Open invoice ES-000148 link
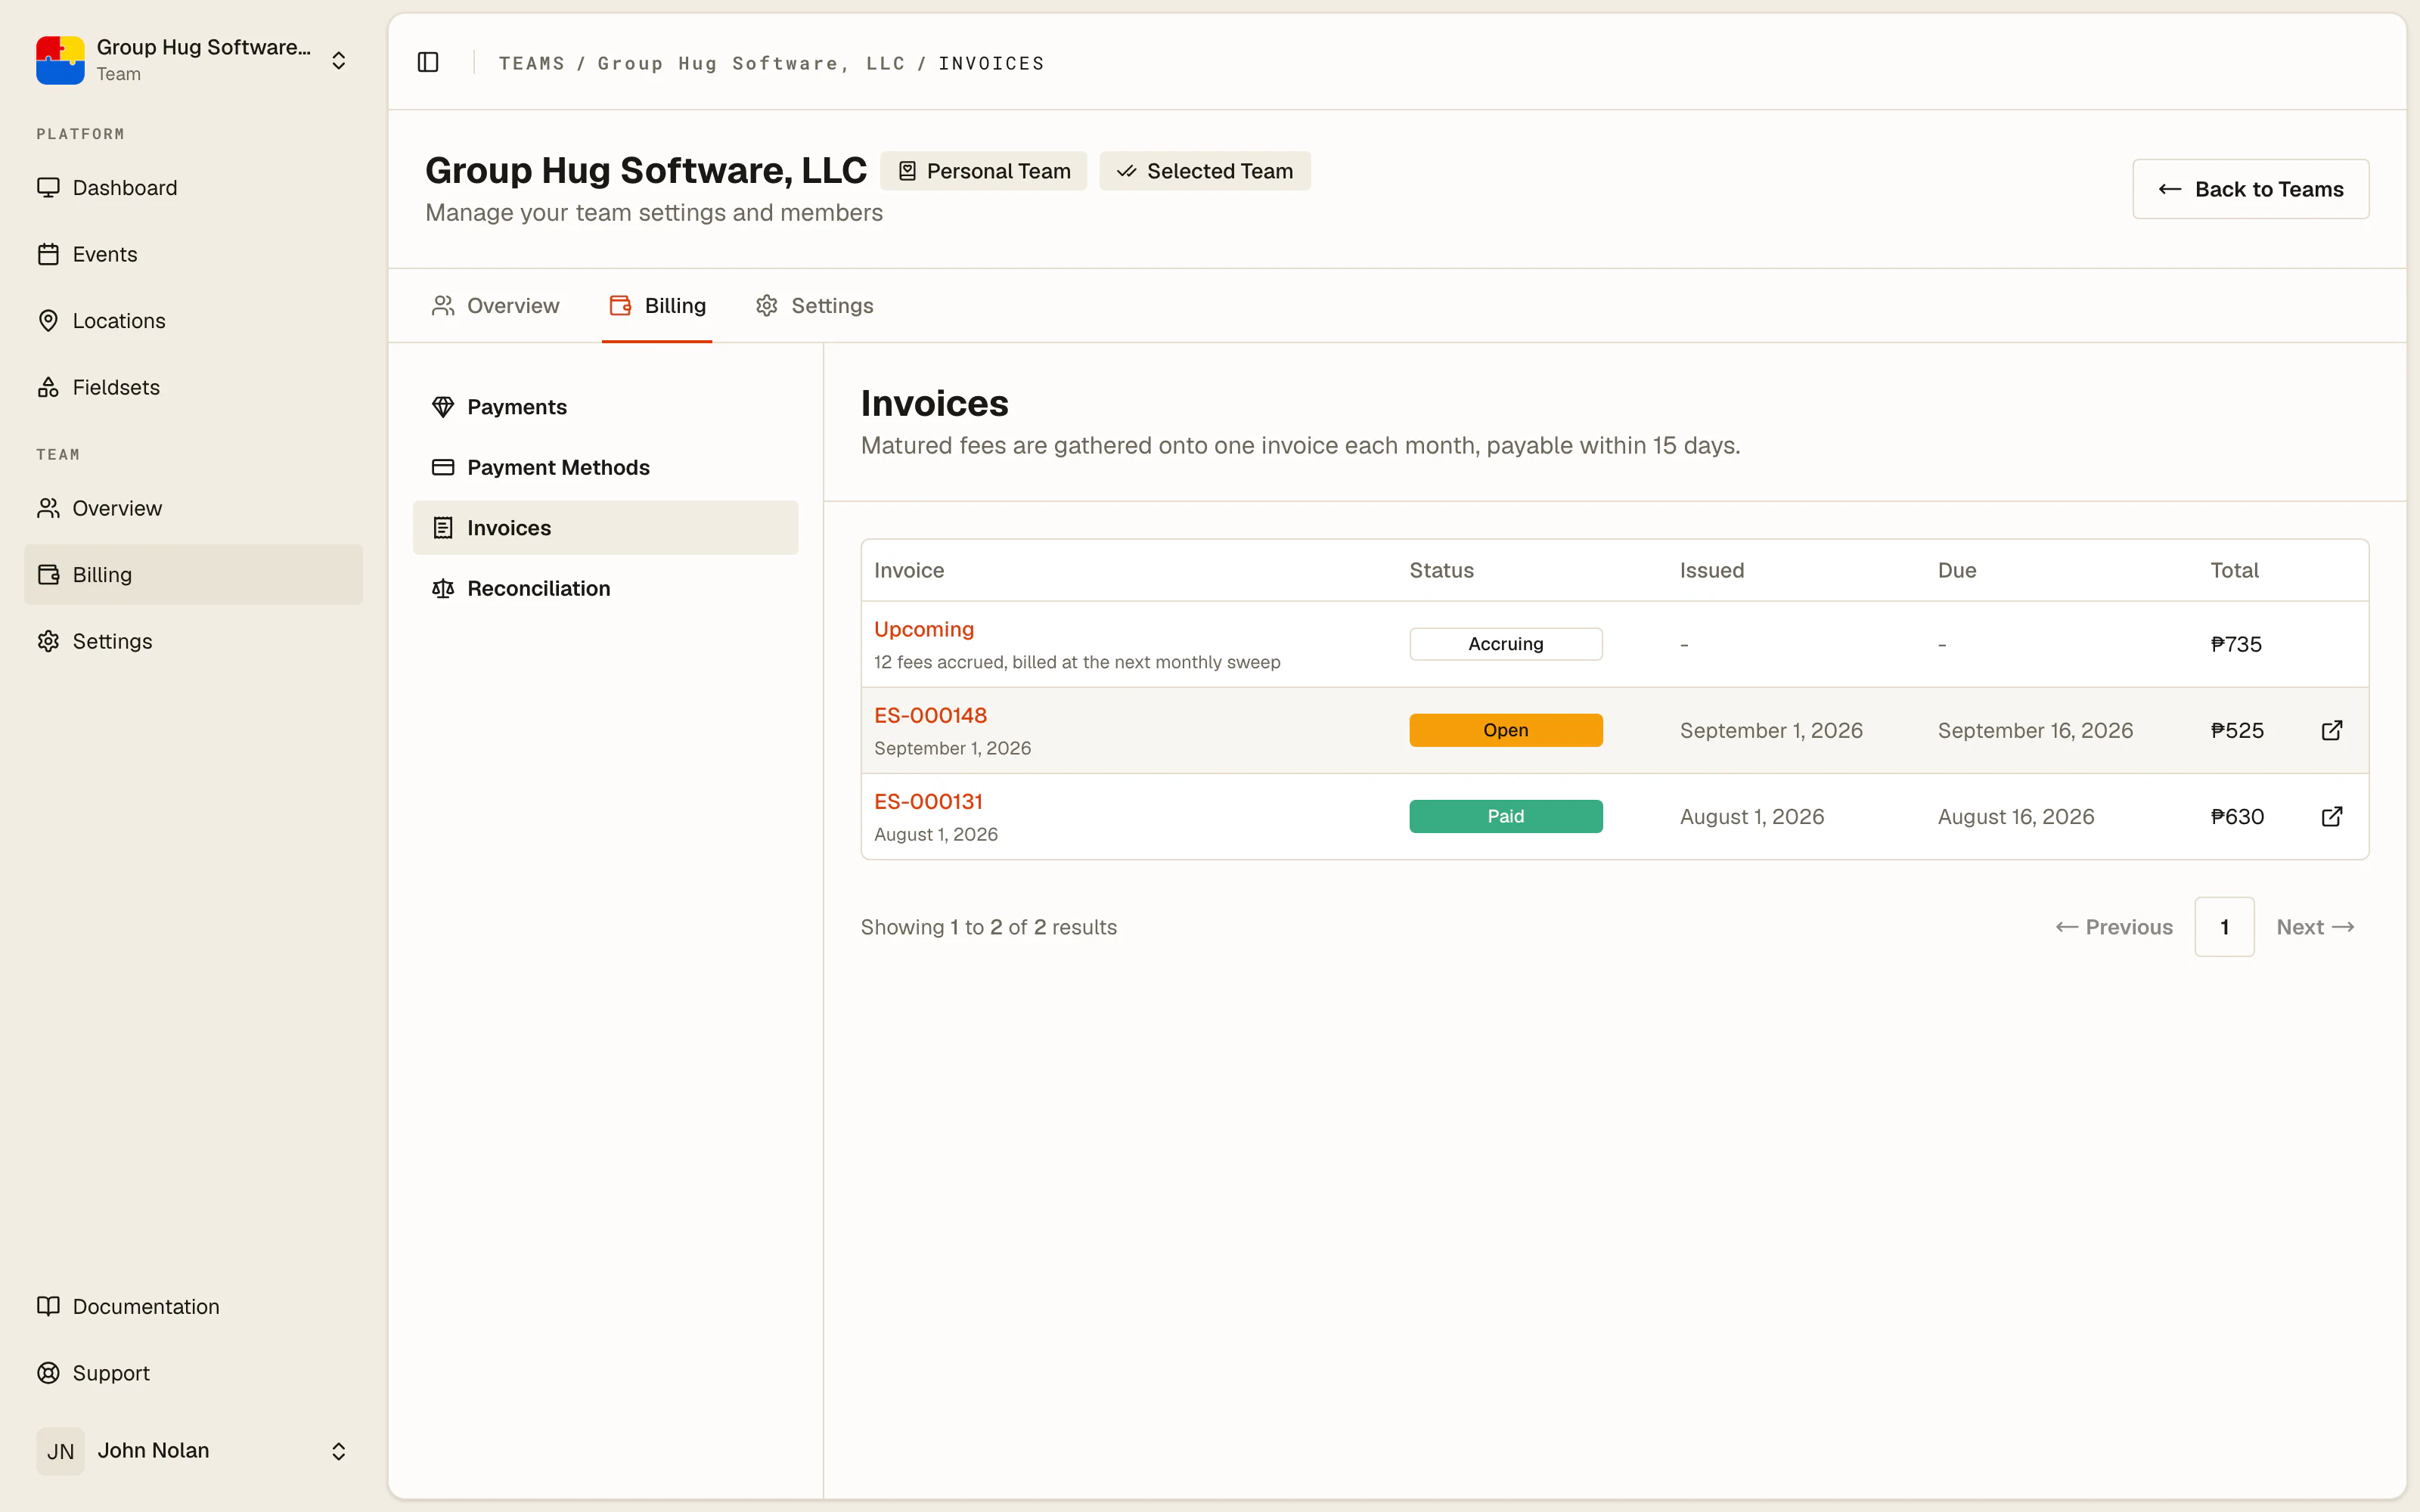The image size is (2420, 1512). [930, 715]
